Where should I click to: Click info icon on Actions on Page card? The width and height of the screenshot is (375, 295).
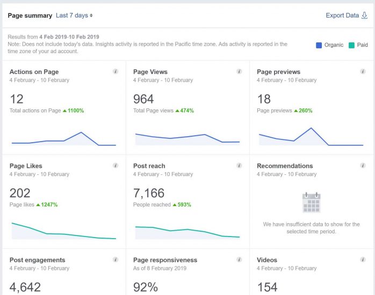115,71
